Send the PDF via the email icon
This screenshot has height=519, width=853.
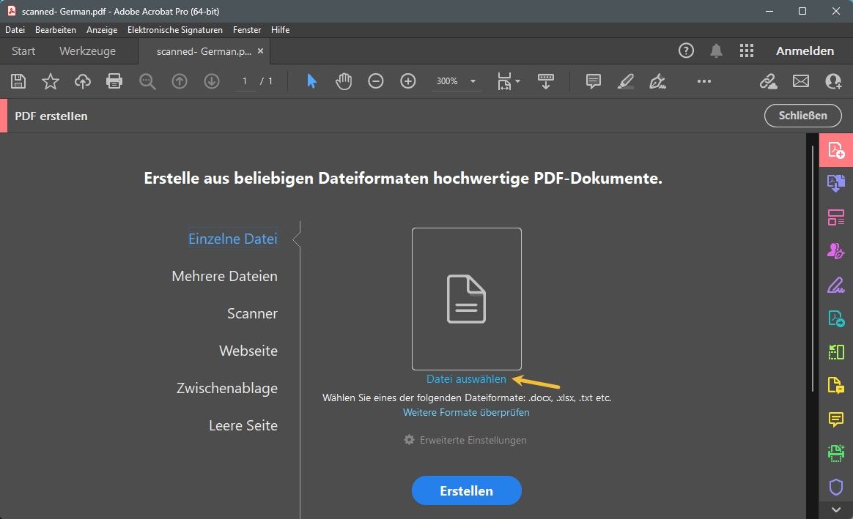pos(800,81)
